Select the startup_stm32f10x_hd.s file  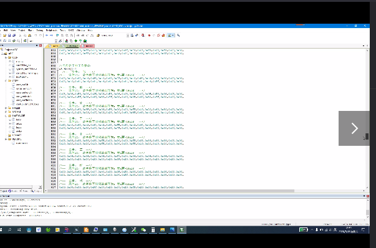click(x=27, y=104)
